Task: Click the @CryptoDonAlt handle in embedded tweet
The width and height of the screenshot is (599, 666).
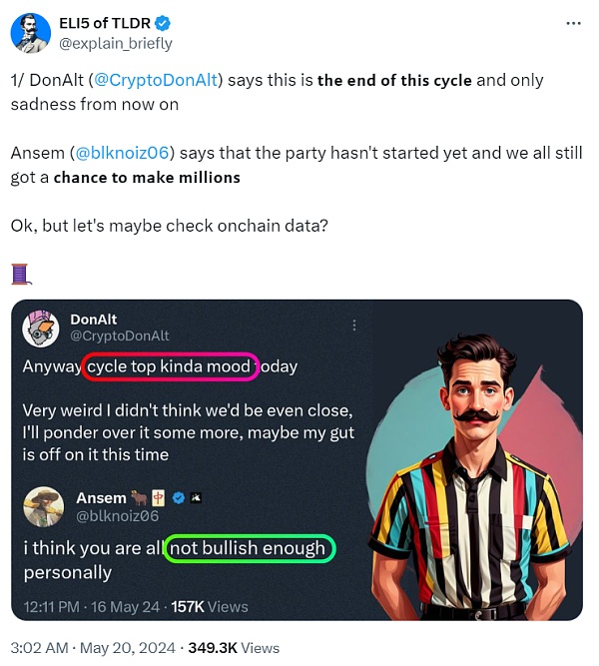Action: (x=120, y=336)
